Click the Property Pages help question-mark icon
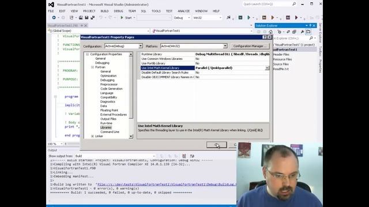 [x=265, y=37]
